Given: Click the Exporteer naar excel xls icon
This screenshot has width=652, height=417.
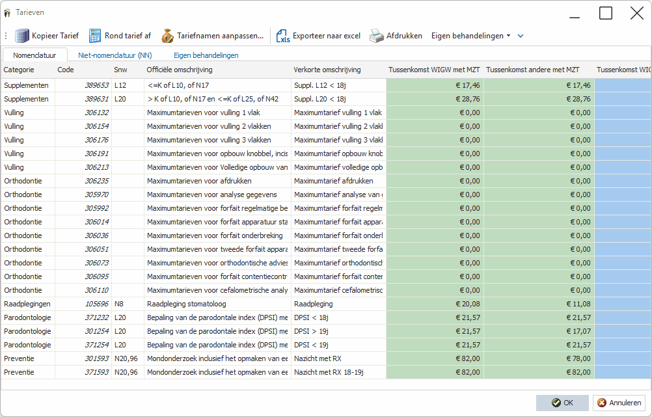Looking at the screenshot, I should pyautogui.click(x=283, y=36).
